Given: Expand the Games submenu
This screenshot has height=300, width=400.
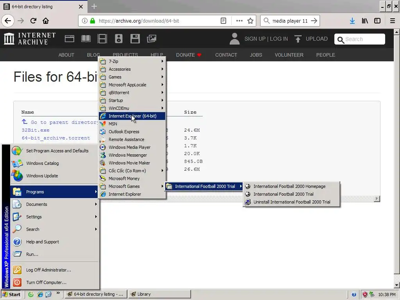Looking at the screenshot, I should point(132,77).
